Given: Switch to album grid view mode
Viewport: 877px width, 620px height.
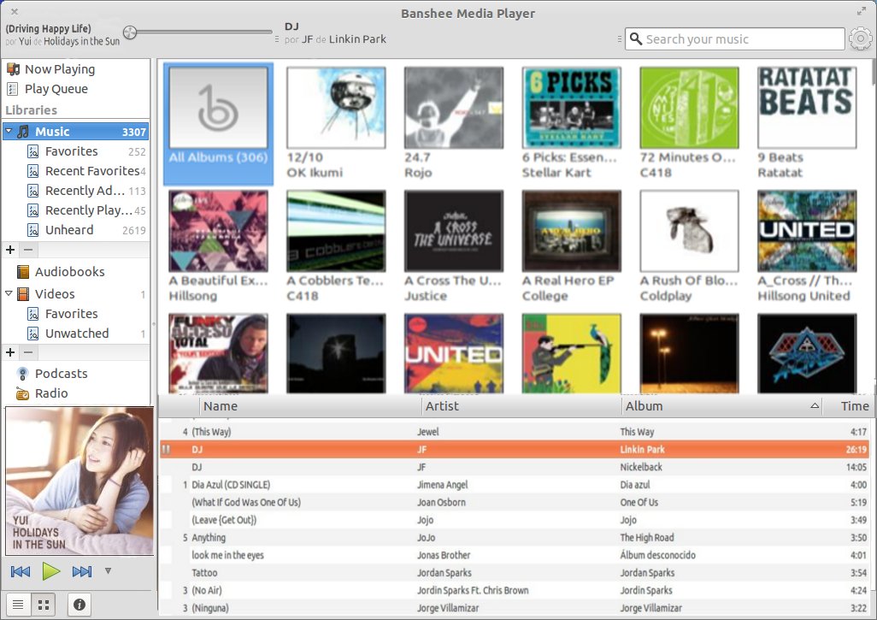Looking at the screenshot, I should pos(43,605).
